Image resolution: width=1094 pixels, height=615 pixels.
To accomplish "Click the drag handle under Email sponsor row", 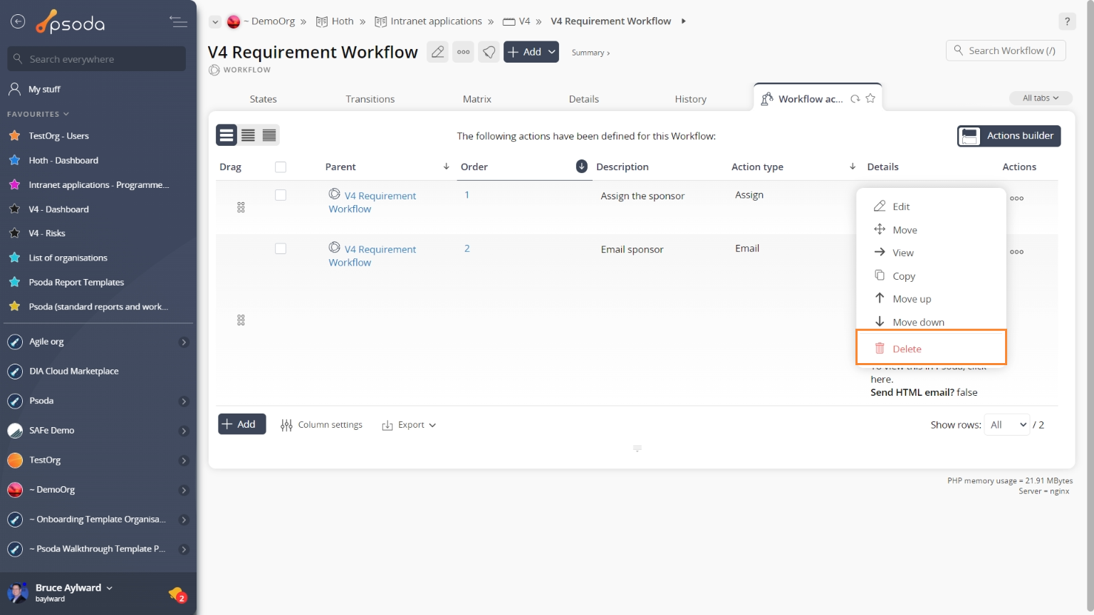I will [241, 320].
